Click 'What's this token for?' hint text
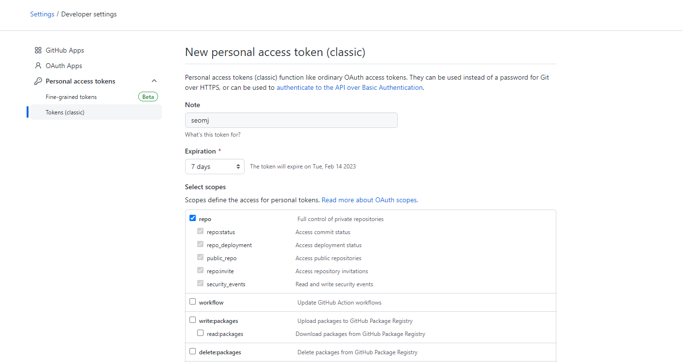Viewport: 682px width, 362px height. coord(213,135)
